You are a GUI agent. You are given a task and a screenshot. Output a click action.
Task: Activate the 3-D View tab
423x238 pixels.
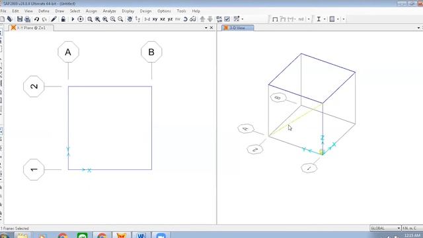[237, 28]
